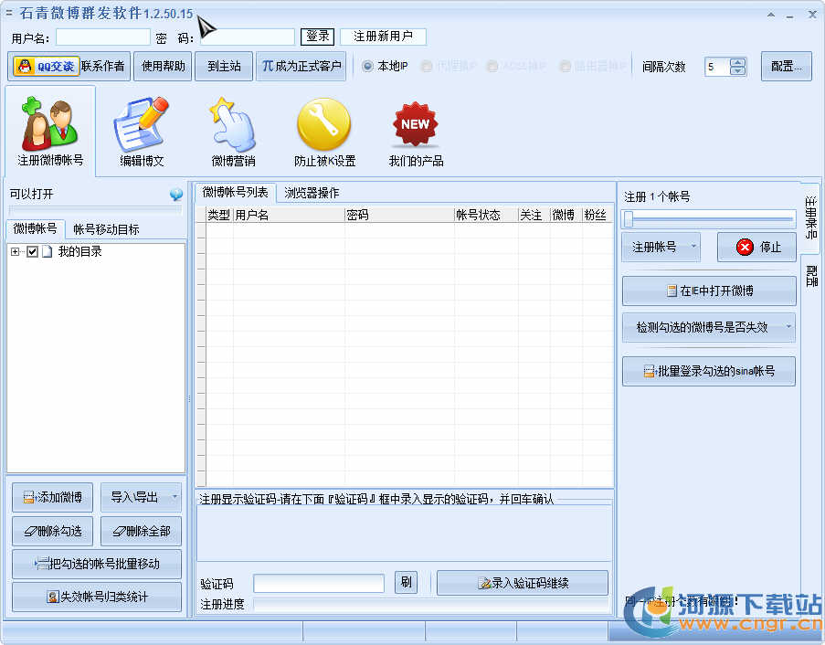Screen dimensions: 825x645
Task: Click 注册新用户 button
Action: tap(383, 37)
